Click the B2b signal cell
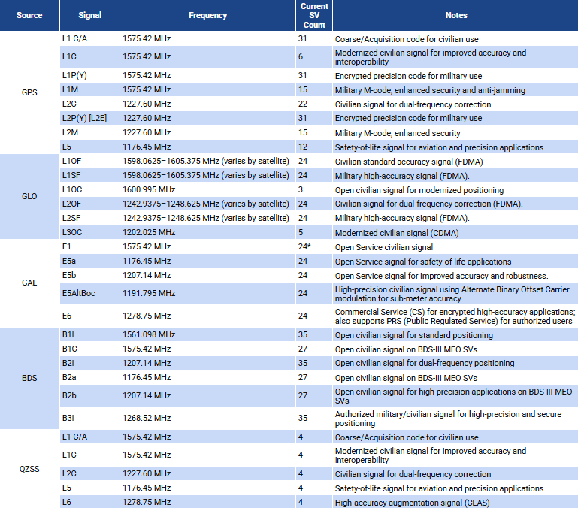Viewport: 578px width, 508px height. pyautogui.click(x=89, y=395)
